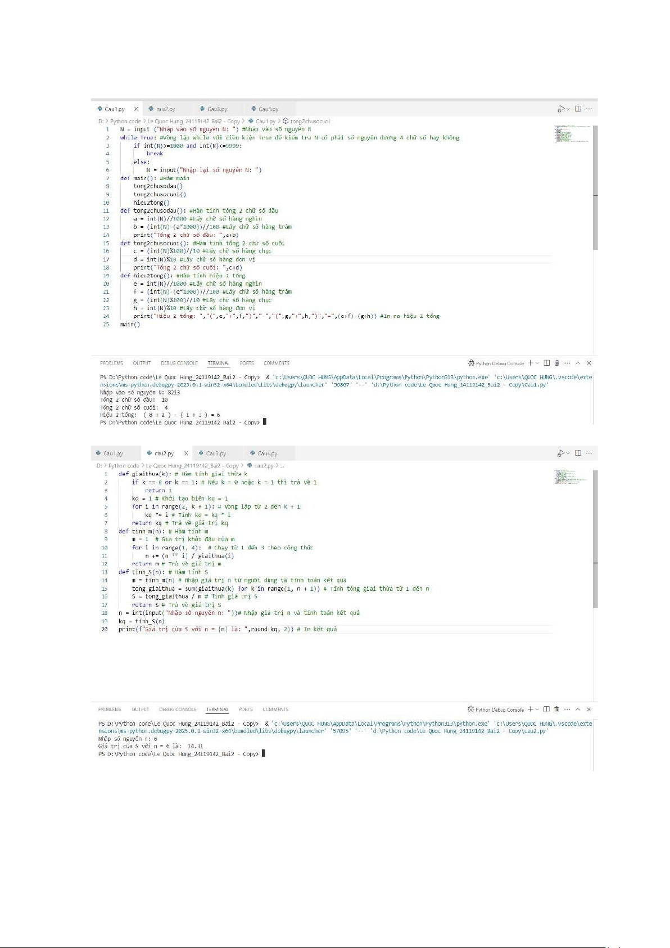
Task: Open PROBLEMS panel tab below cau2.py code
Action: pyautogui.click(x=110, y=710)
